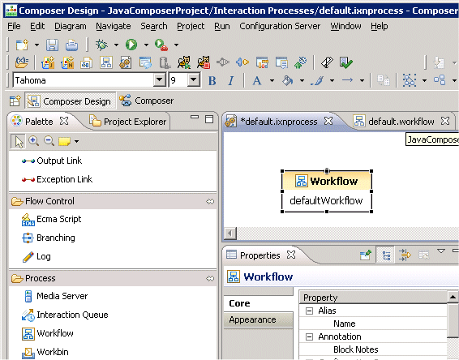Open the Configuration Server menu
Viewport: 459px width, 360px height.
click(280, 26)
